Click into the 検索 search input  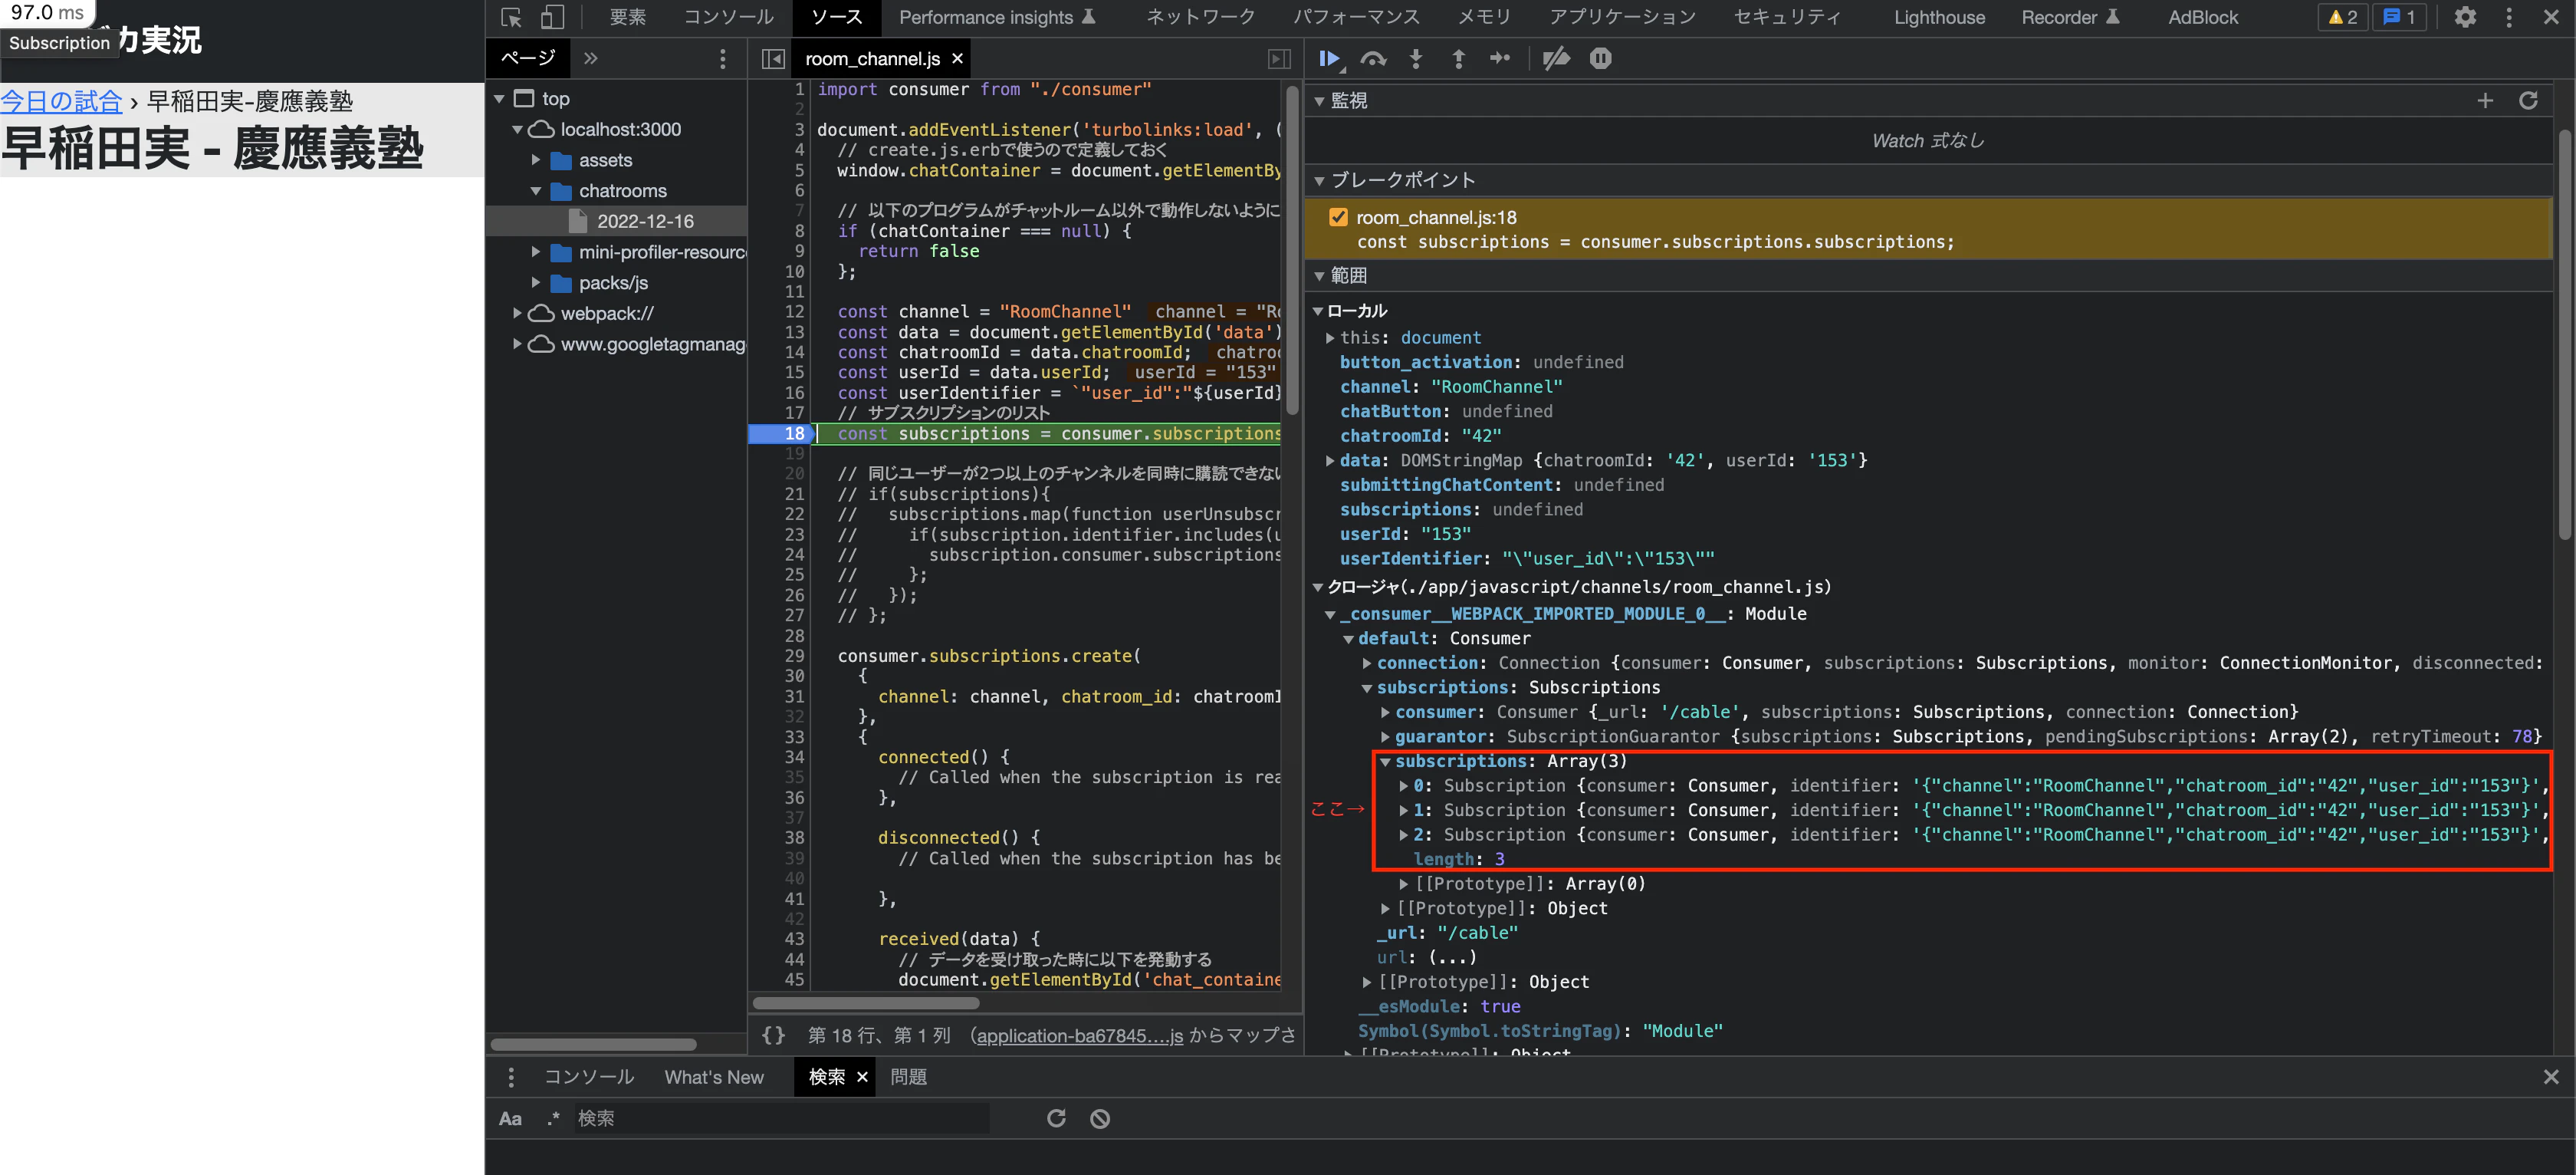coord(782,1118)
